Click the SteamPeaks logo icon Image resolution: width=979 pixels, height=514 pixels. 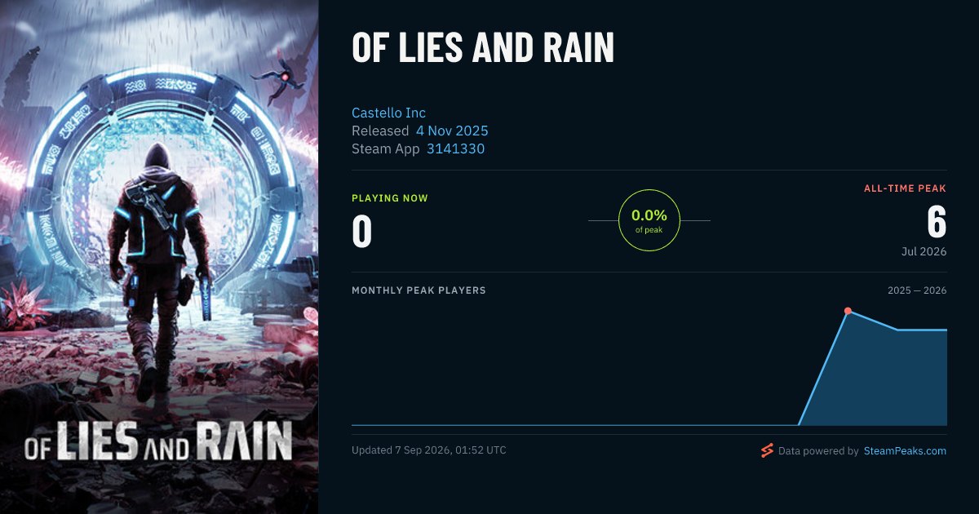pyautogui.click(x=766, y=450)
